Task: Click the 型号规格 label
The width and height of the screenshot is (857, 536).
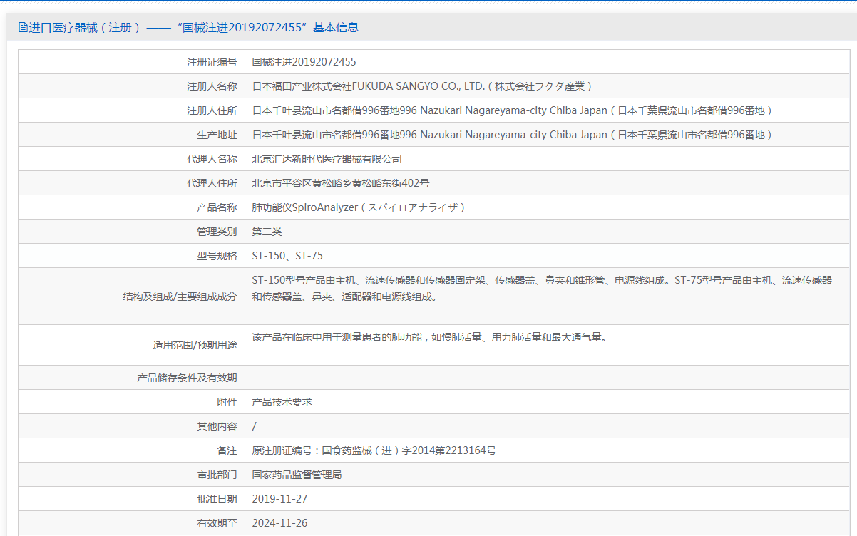Action: coord(217,256)
